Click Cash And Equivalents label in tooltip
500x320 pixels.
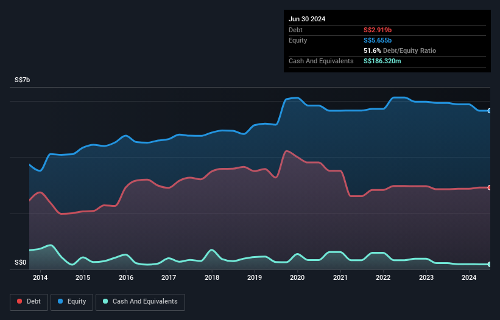click(x=321, y=61)
